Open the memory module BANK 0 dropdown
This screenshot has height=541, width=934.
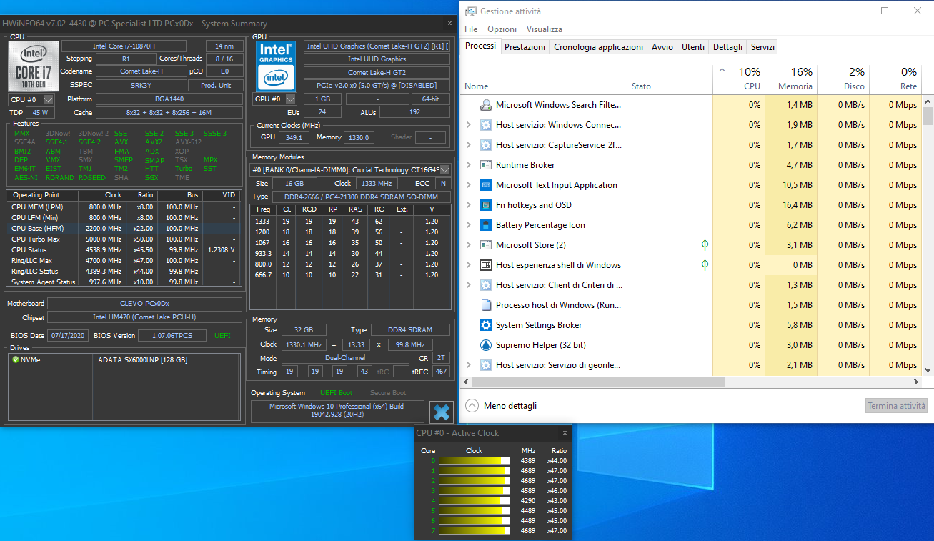tap(445, 170)
